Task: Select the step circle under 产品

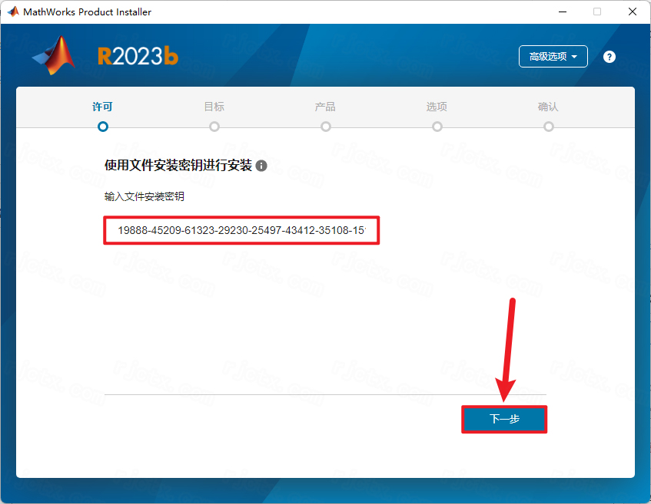Action: [326, 127]
